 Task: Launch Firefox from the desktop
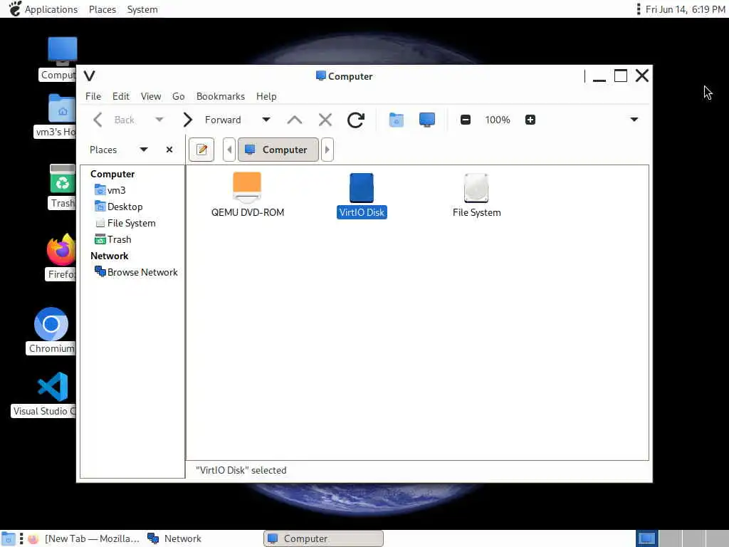click(61, 249)
